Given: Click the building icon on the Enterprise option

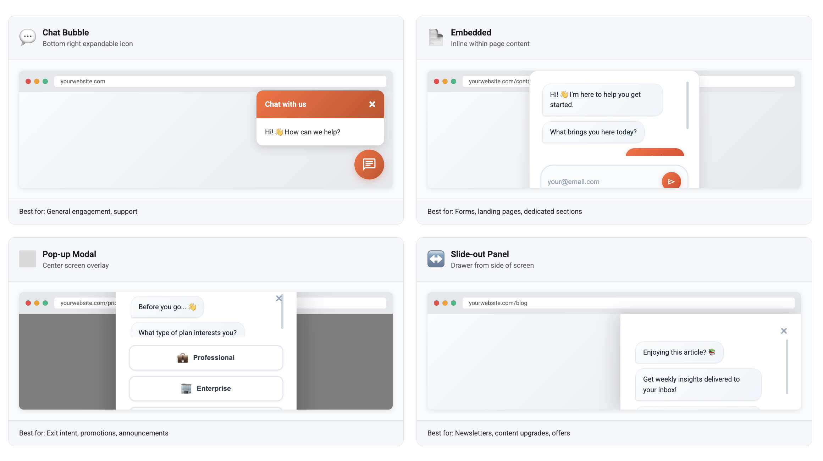Looking at the screenshot, I should click(186, 388).
